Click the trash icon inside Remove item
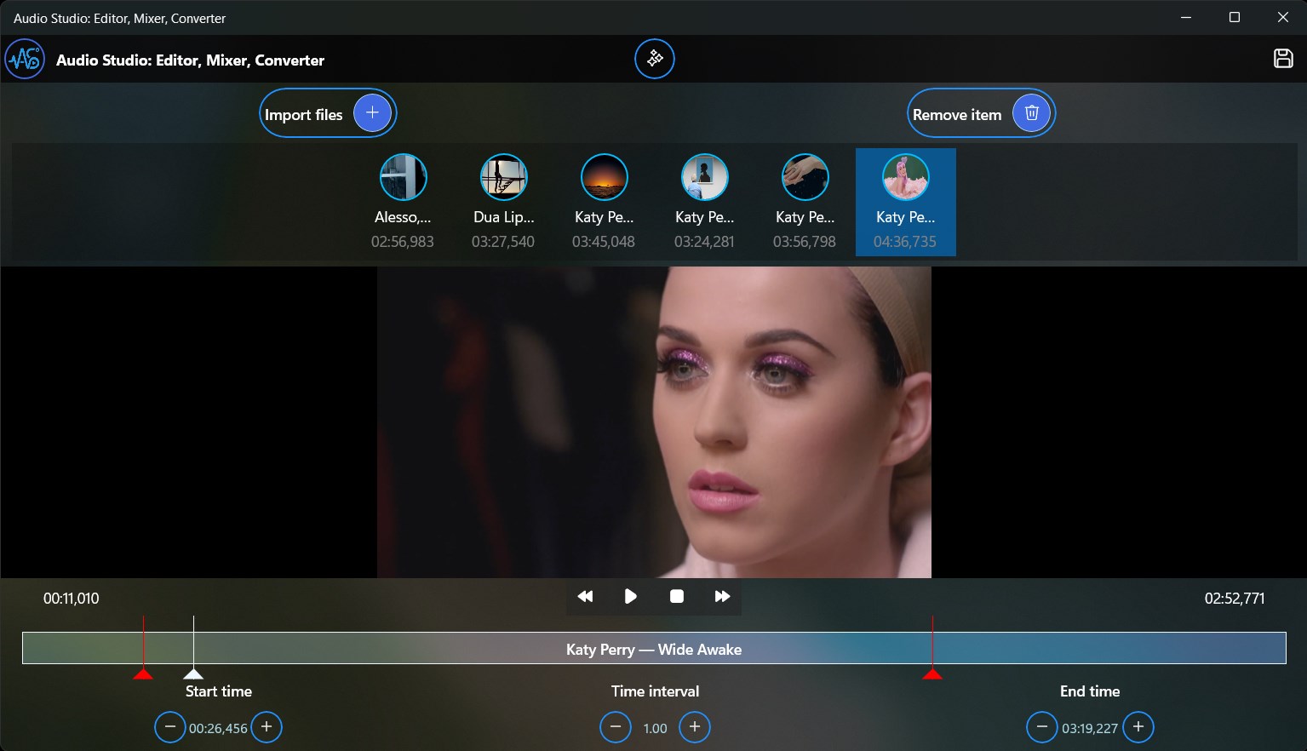Image resolution: width=1307 pixels, height=751 pixels. click(x=1031, y=112)
